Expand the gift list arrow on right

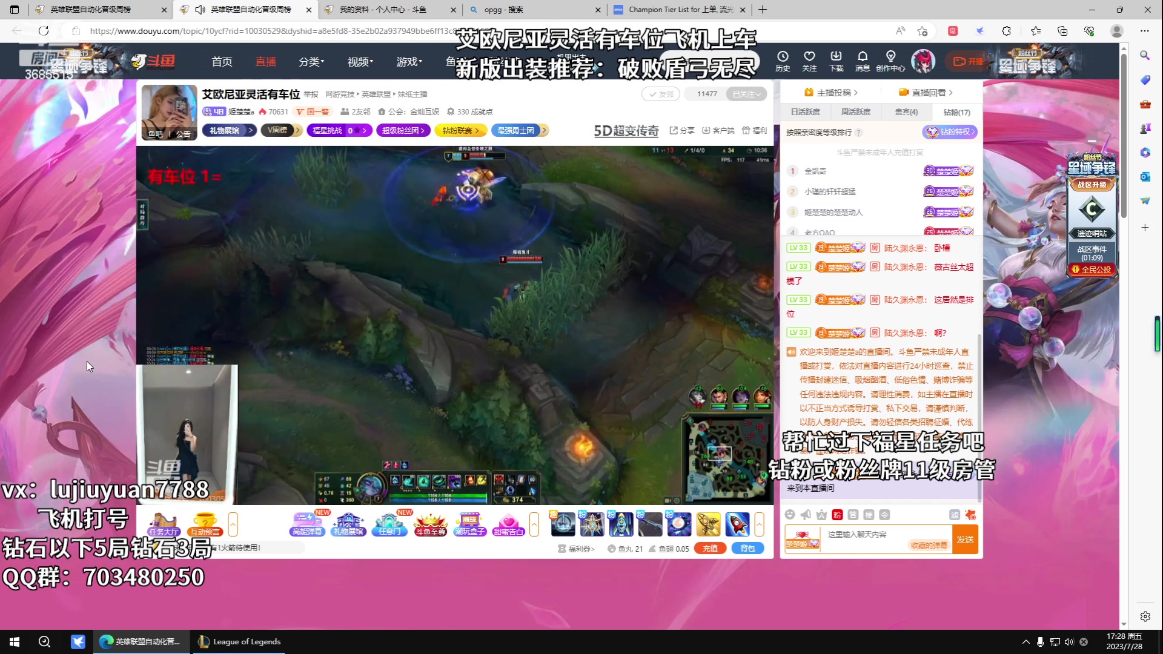pyautogui.click(x=759, y=524)
